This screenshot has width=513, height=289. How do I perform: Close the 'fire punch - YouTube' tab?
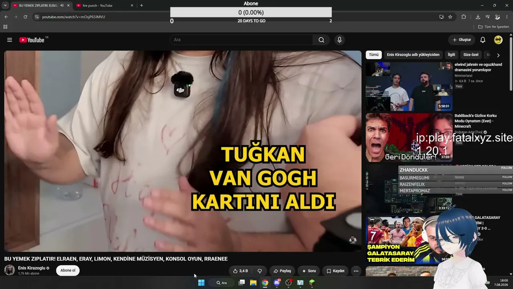point(132,6)
